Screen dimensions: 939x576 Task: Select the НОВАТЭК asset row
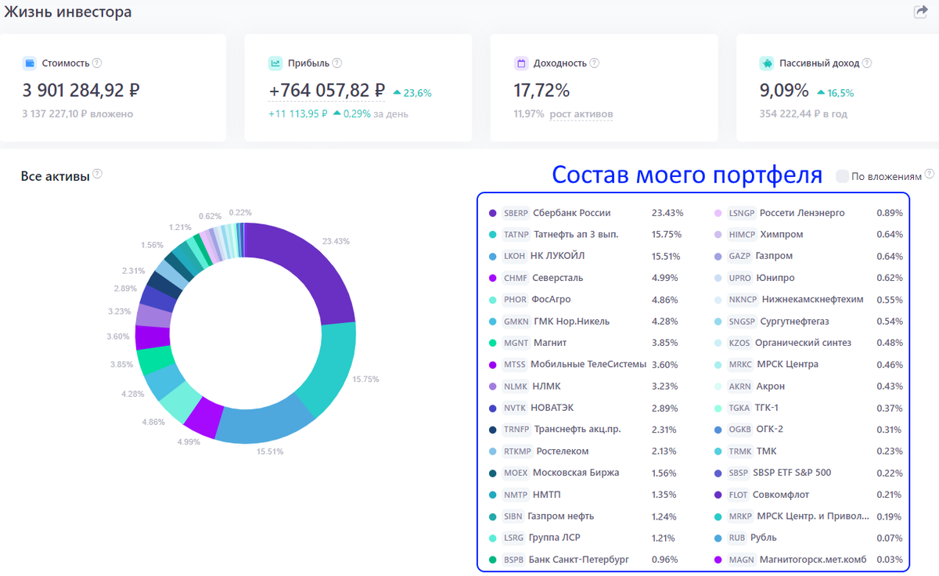coord(585,408)
